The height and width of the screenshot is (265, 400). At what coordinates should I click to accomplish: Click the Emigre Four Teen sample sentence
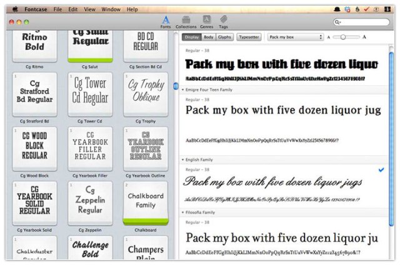[x=283, y=111]
